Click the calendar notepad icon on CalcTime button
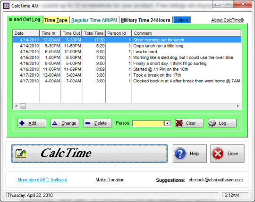255x202 pixels. 21,154
